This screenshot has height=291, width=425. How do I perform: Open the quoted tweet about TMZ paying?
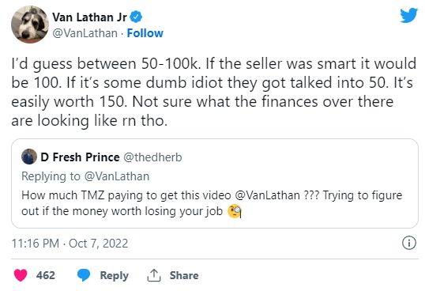pyautogui.click(x=215, y=183)
